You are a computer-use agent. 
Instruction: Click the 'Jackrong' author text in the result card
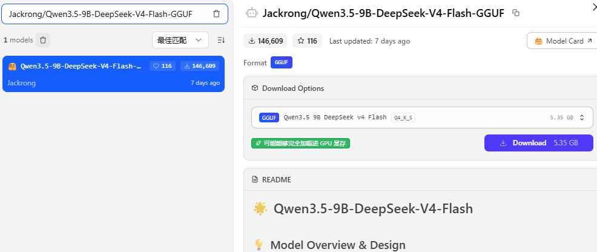point(21,83)
